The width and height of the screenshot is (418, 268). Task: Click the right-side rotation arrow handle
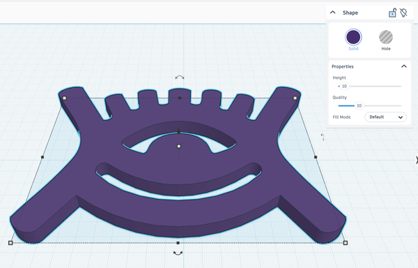coord(323,137)
